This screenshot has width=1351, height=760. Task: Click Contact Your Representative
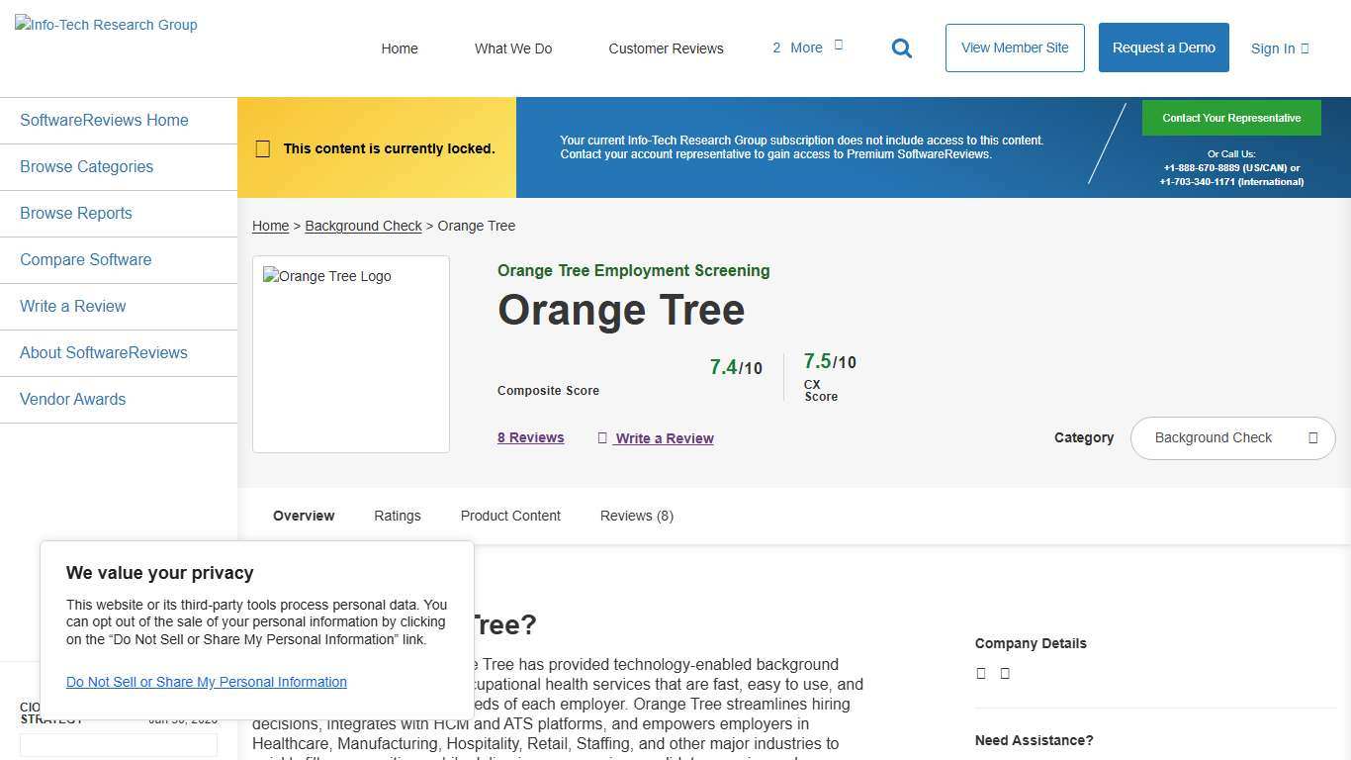click(1230, 117)
